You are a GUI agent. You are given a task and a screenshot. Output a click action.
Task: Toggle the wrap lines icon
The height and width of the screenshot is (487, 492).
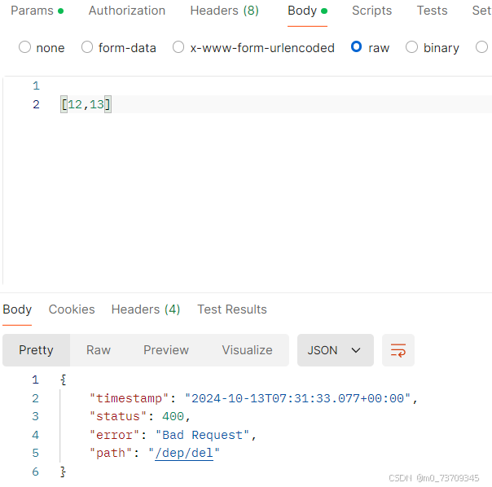398,350
